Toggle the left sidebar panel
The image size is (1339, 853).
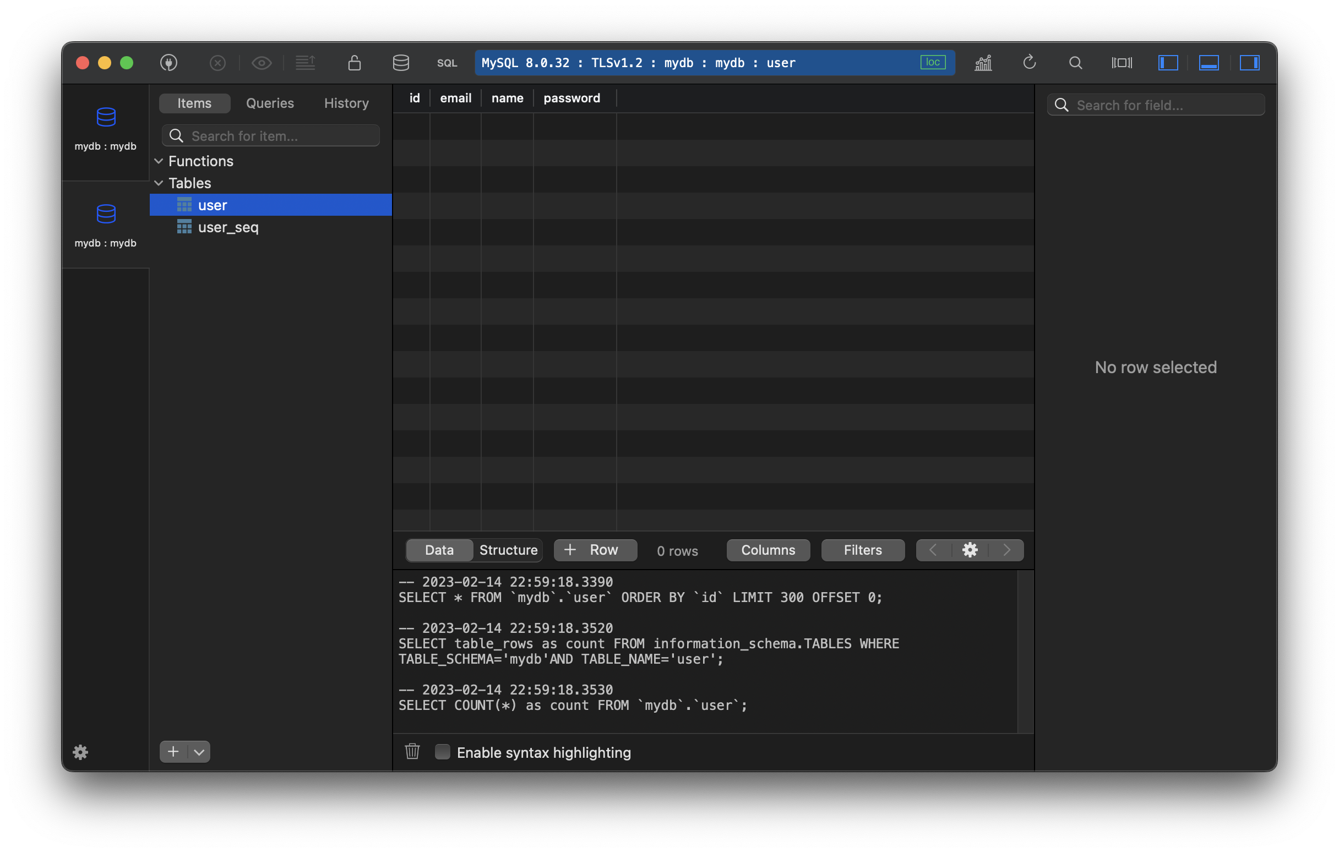tap(1168, 63)
